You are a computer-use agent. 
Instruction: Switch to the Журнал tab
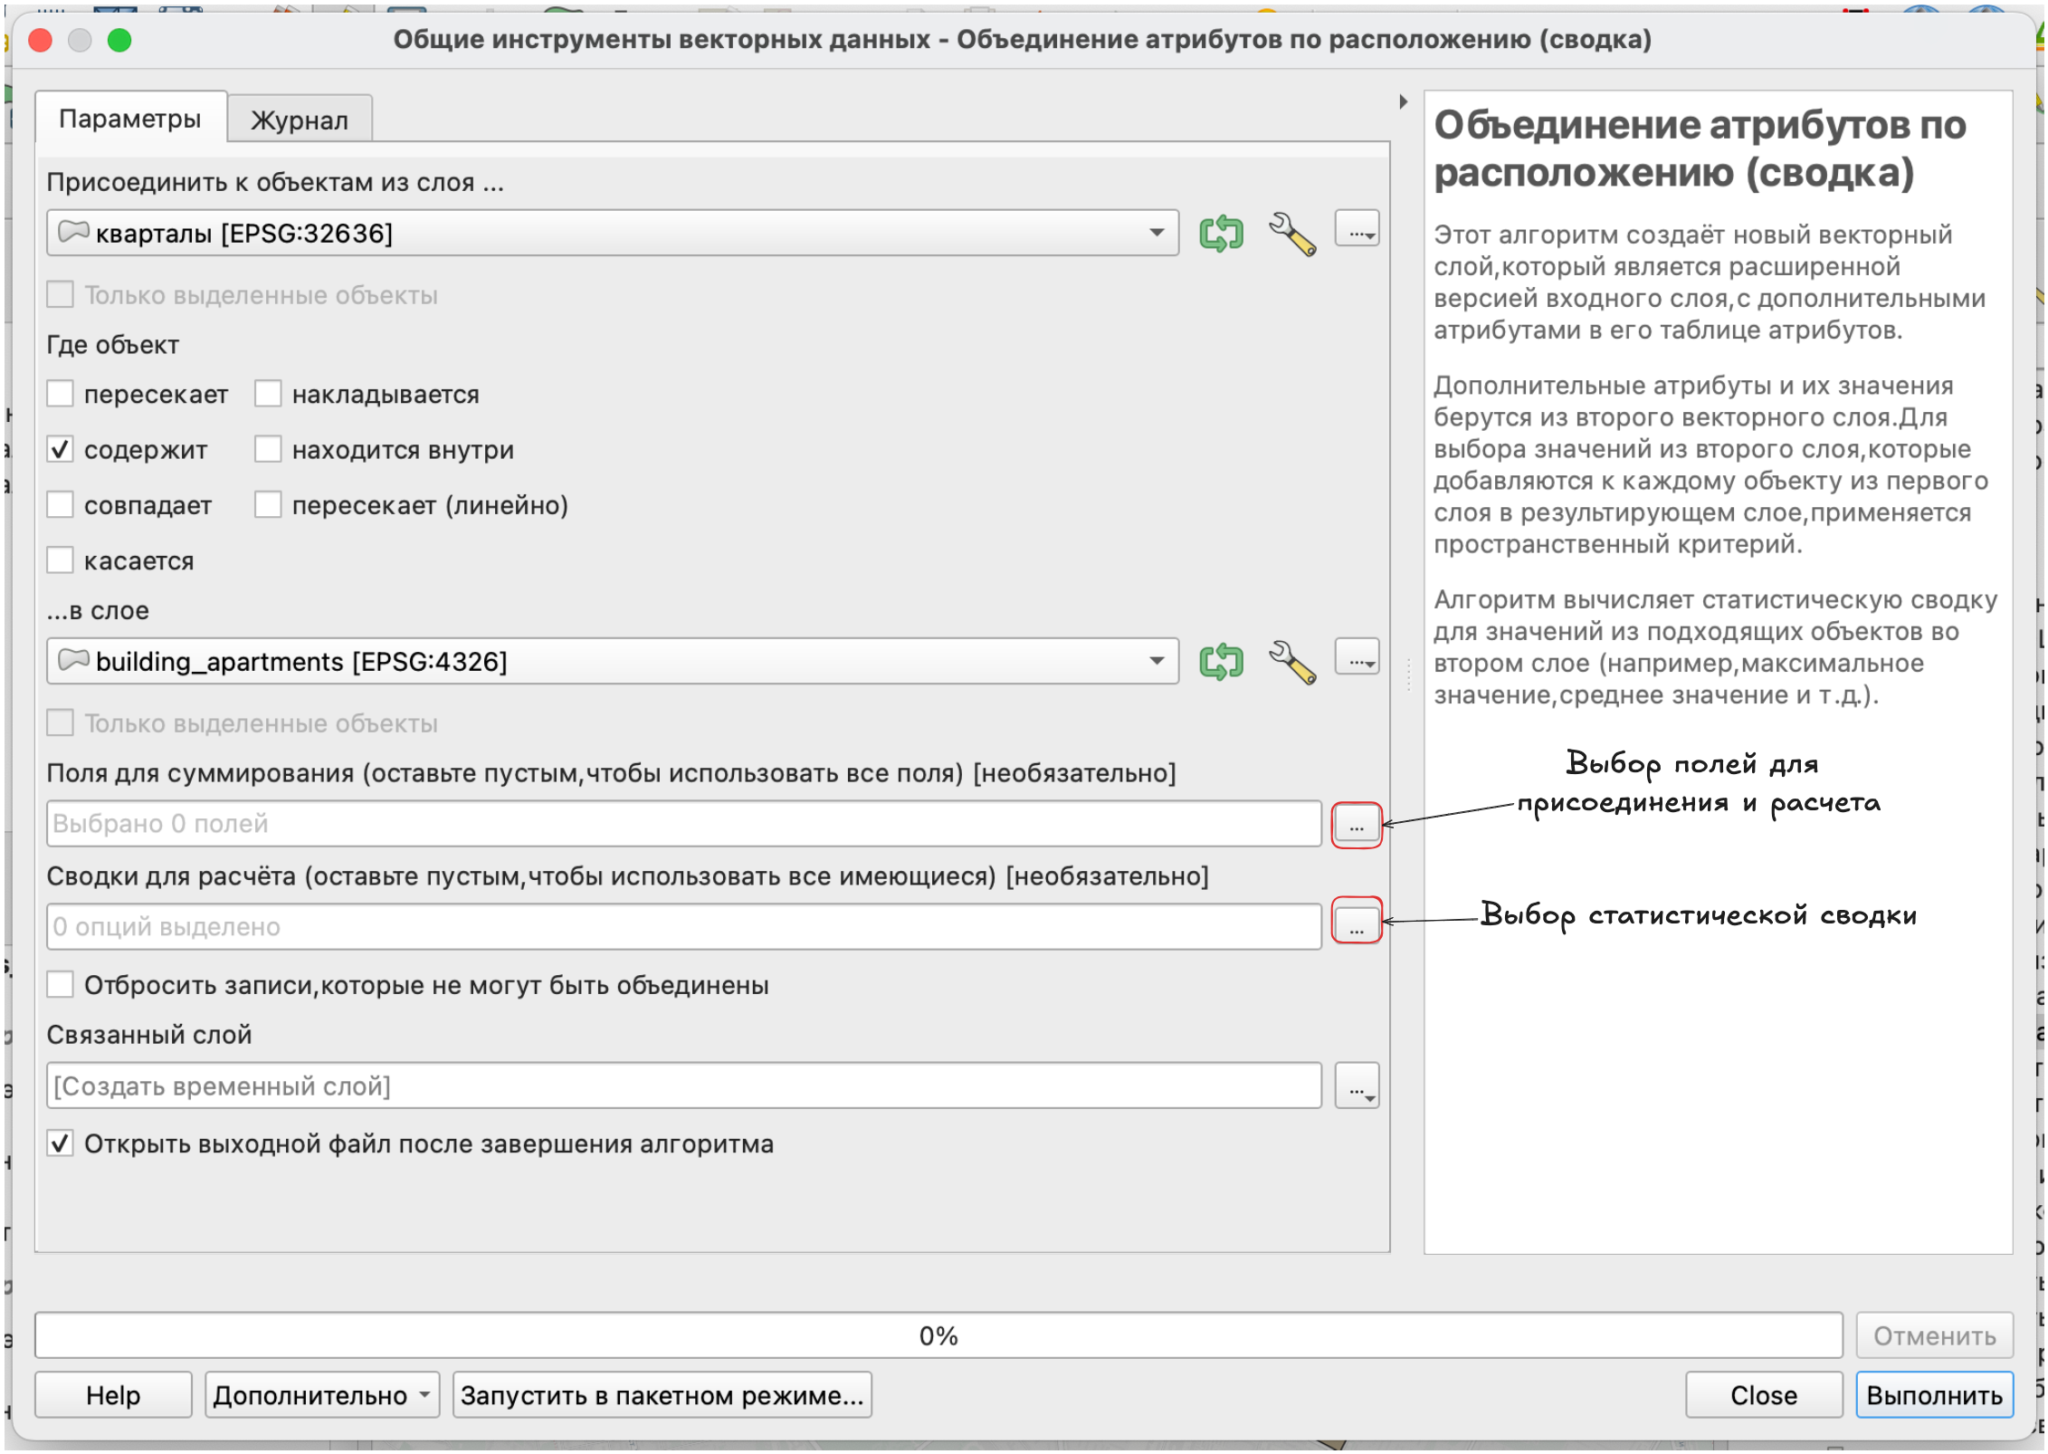(300, 120)
